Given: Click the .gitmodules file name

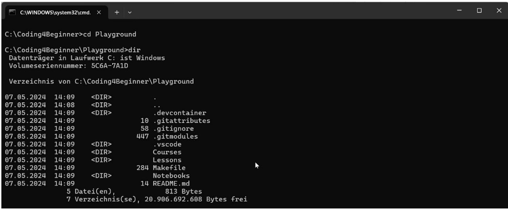Looking at the screenshot, I should 176,136.
